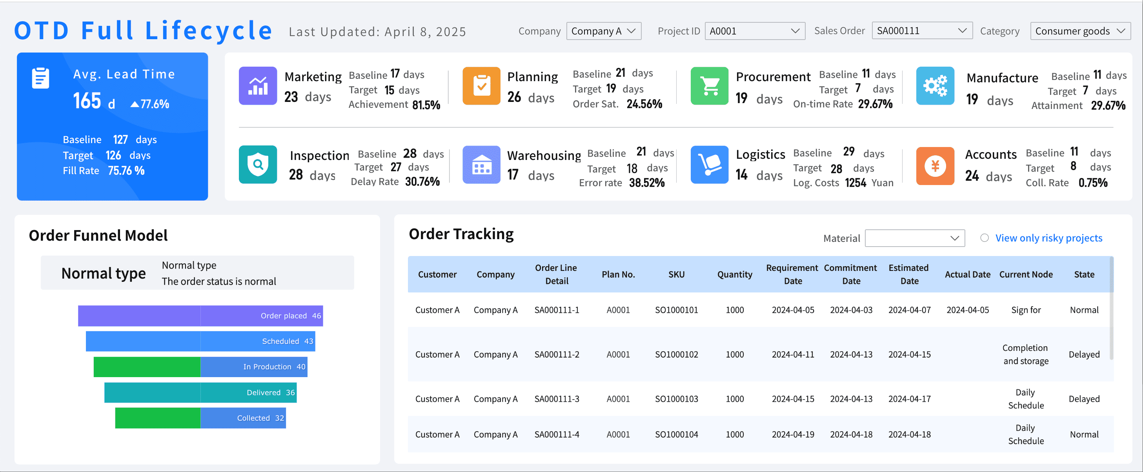Click the Planning clipboard checkmark icon
The width and height of the screenshot is (1143, 472).
[481, 86]
